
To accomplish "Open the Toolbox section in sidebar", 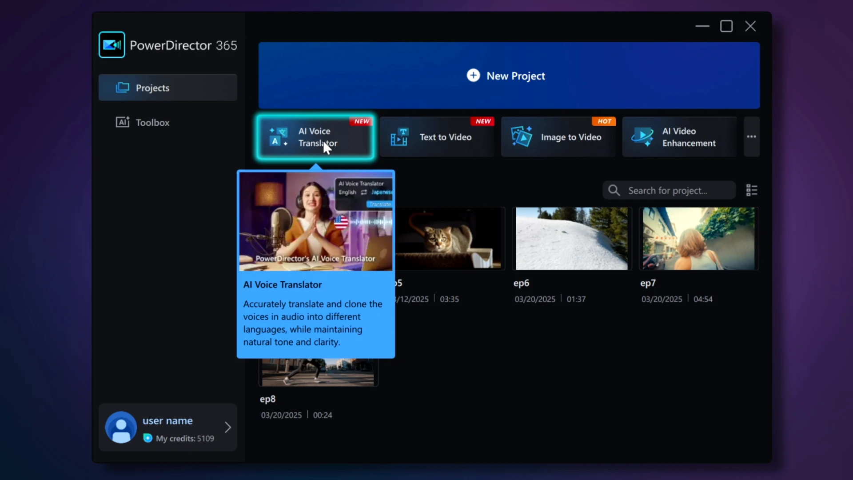I will (x=167, y=122).
